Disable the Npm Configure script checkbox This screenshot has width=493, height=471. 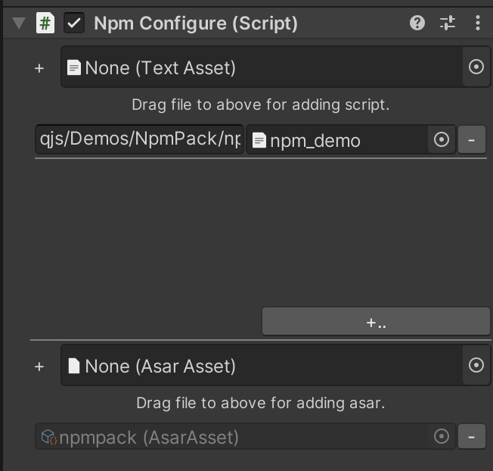[73, 23]
